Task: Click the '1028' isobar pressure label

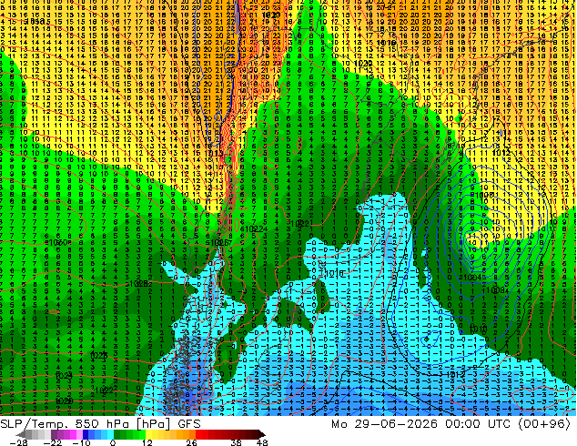Action: (x=138, y=284)
